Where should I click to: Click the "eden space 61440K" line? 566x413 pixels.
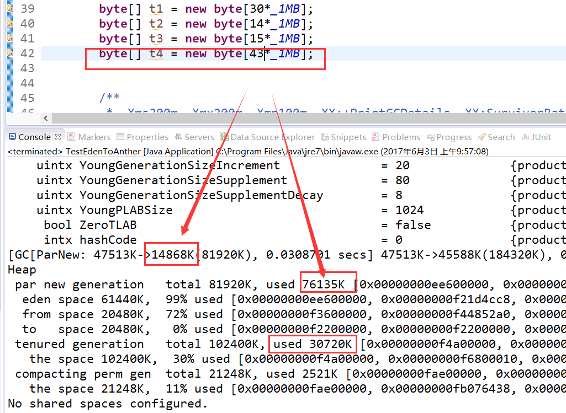point(294,299)
